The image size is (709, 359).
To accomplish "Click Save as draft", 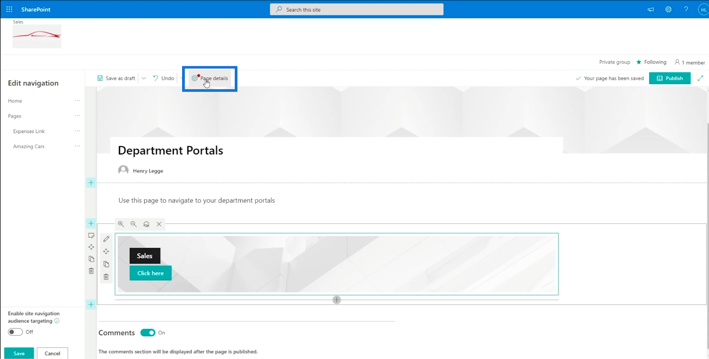I will 116,78.
